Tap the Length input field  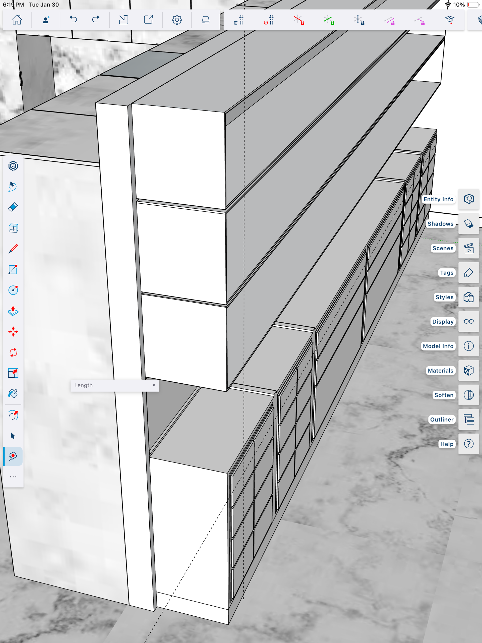coord(110,385)
